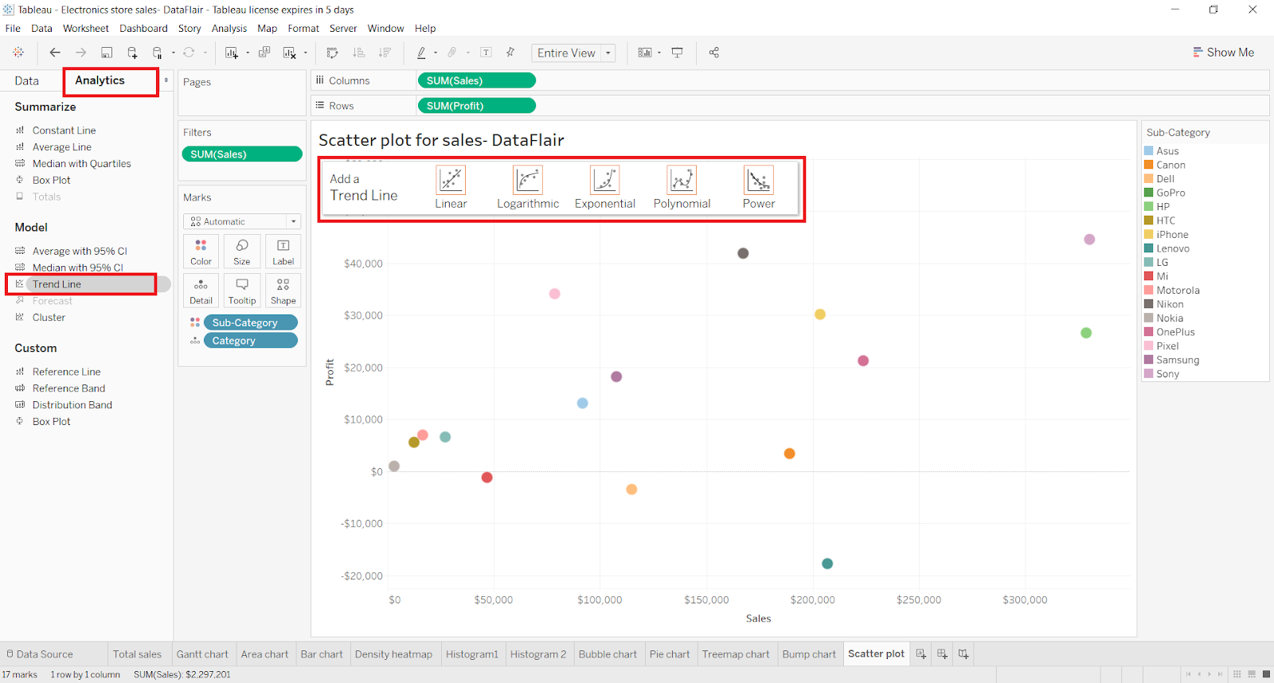Image resolution: width=1274 pixels, height=683 pixels.
Task: Open the Shape marks card
Action: click(x=283, y=291)
